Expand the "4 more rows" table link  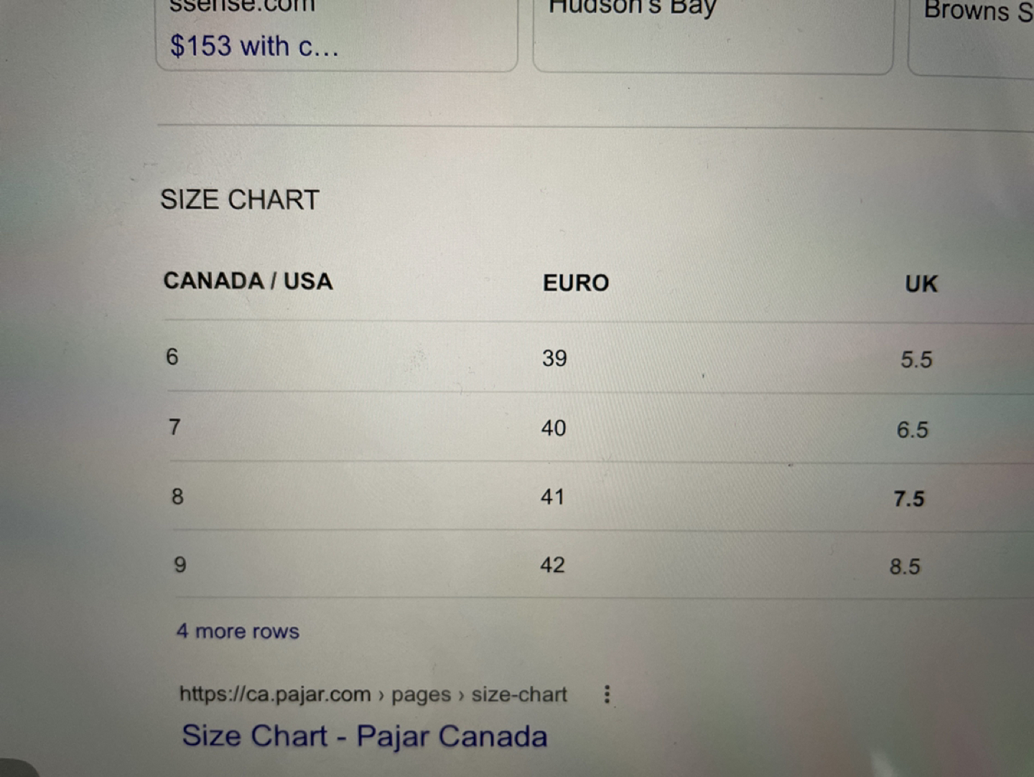click(x=237, y=631)
